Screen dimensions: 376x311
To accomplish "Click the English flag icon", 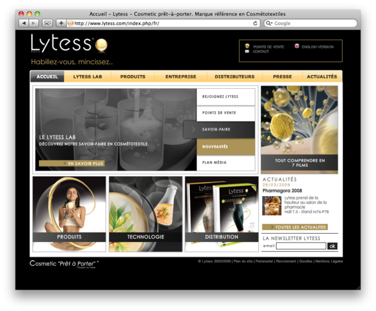I will 297,46.
